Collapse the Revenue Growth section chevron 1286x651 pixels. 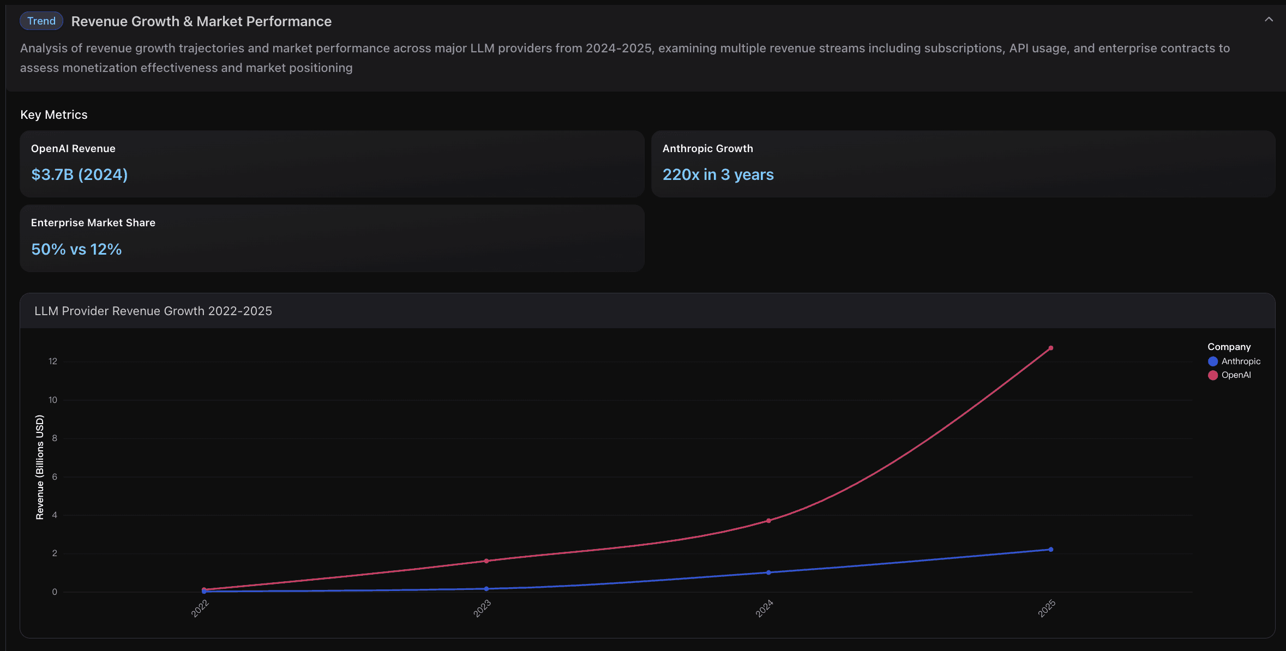[1269, 20]
